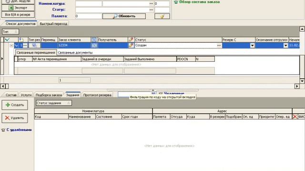Click Заданий Выполнено column header
The height and width of the screenshot is (171, 305).
pyautogui.click(x=150, y=59)
